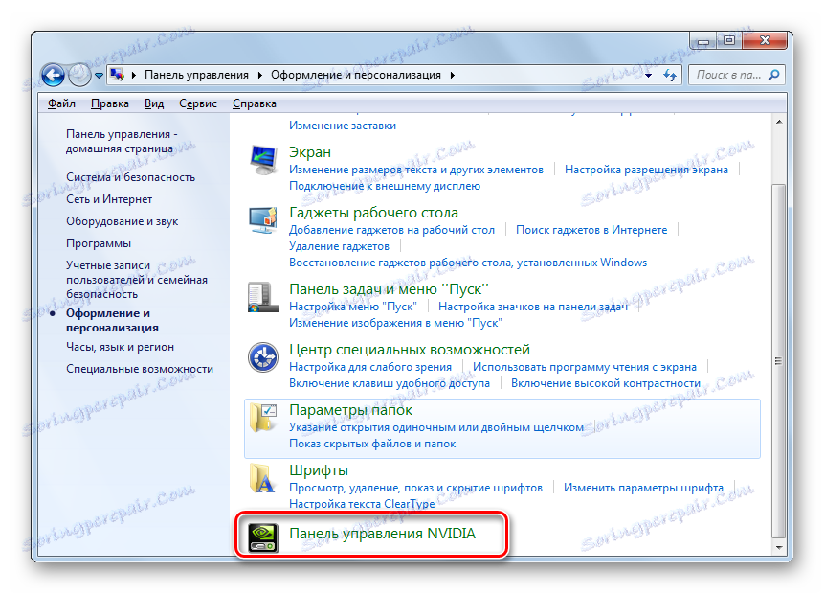This screenshot has height=594, width=825.
Task: Click the Центр специальных возможностей icon
Action: click(x=263, y=357)
